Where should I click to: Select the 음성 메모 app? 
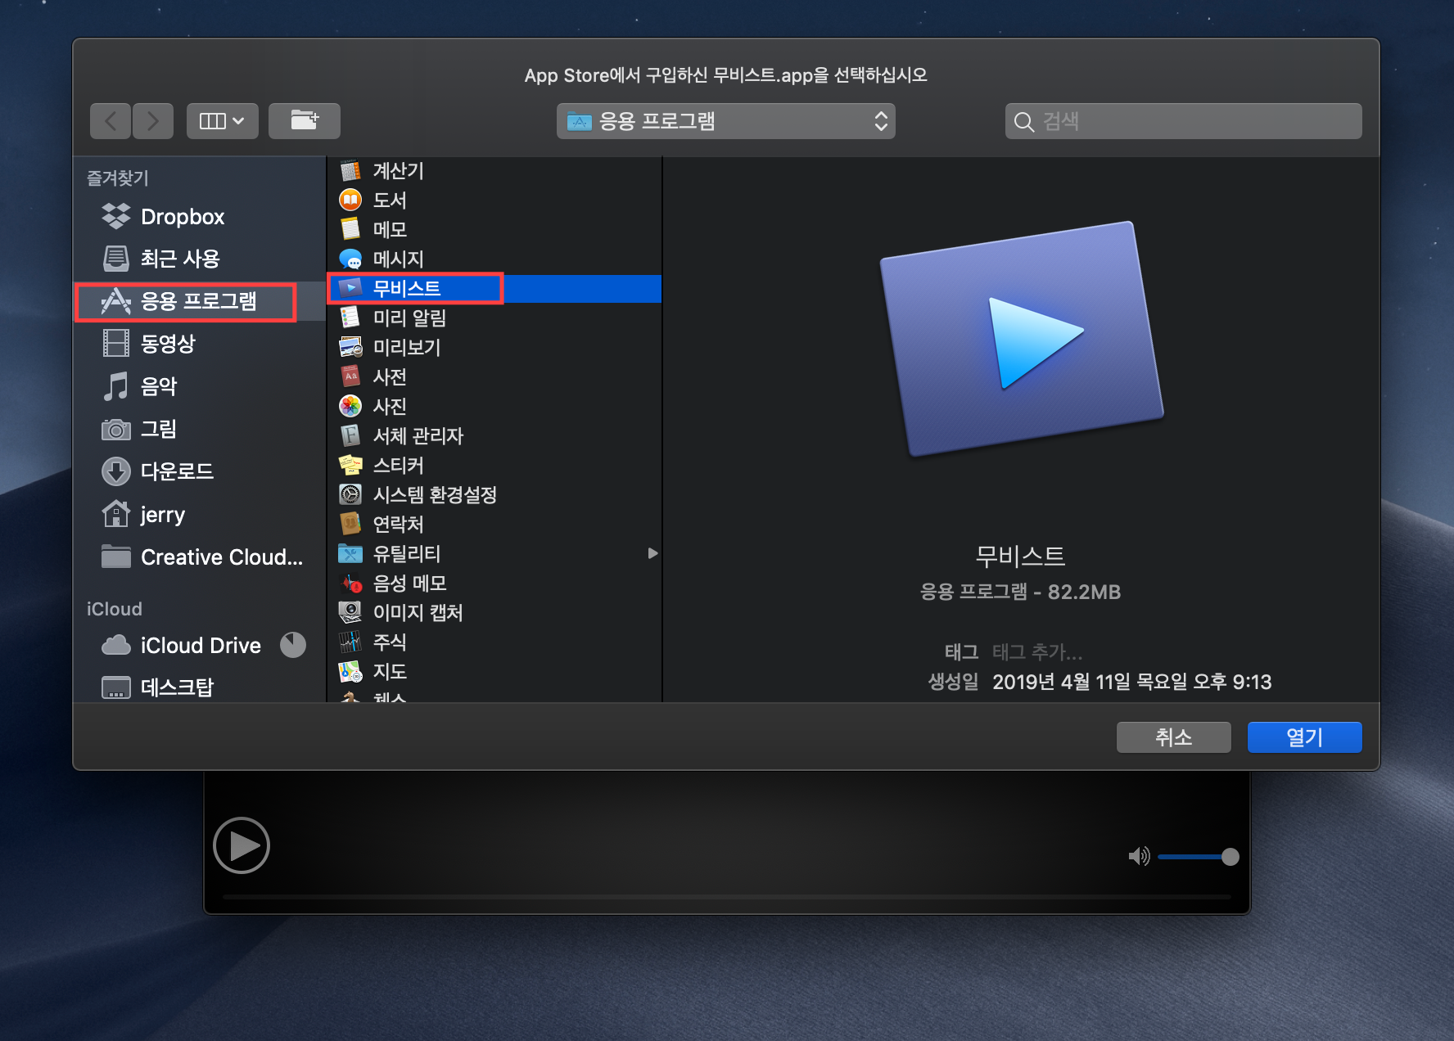tap(494, 583)
